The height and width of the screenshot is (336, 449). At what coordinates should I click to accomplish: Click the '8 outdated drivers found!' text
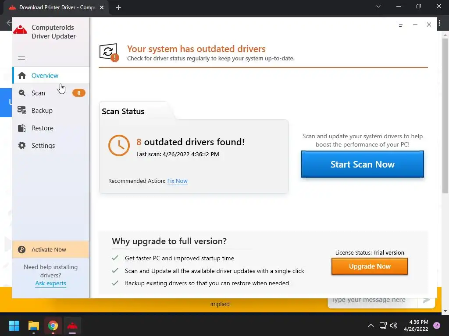pos(190,142)
